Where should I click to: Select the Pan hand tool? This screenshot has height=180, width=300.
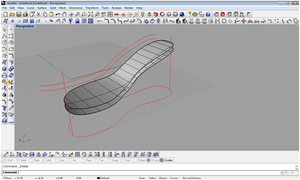pos(65,14)
